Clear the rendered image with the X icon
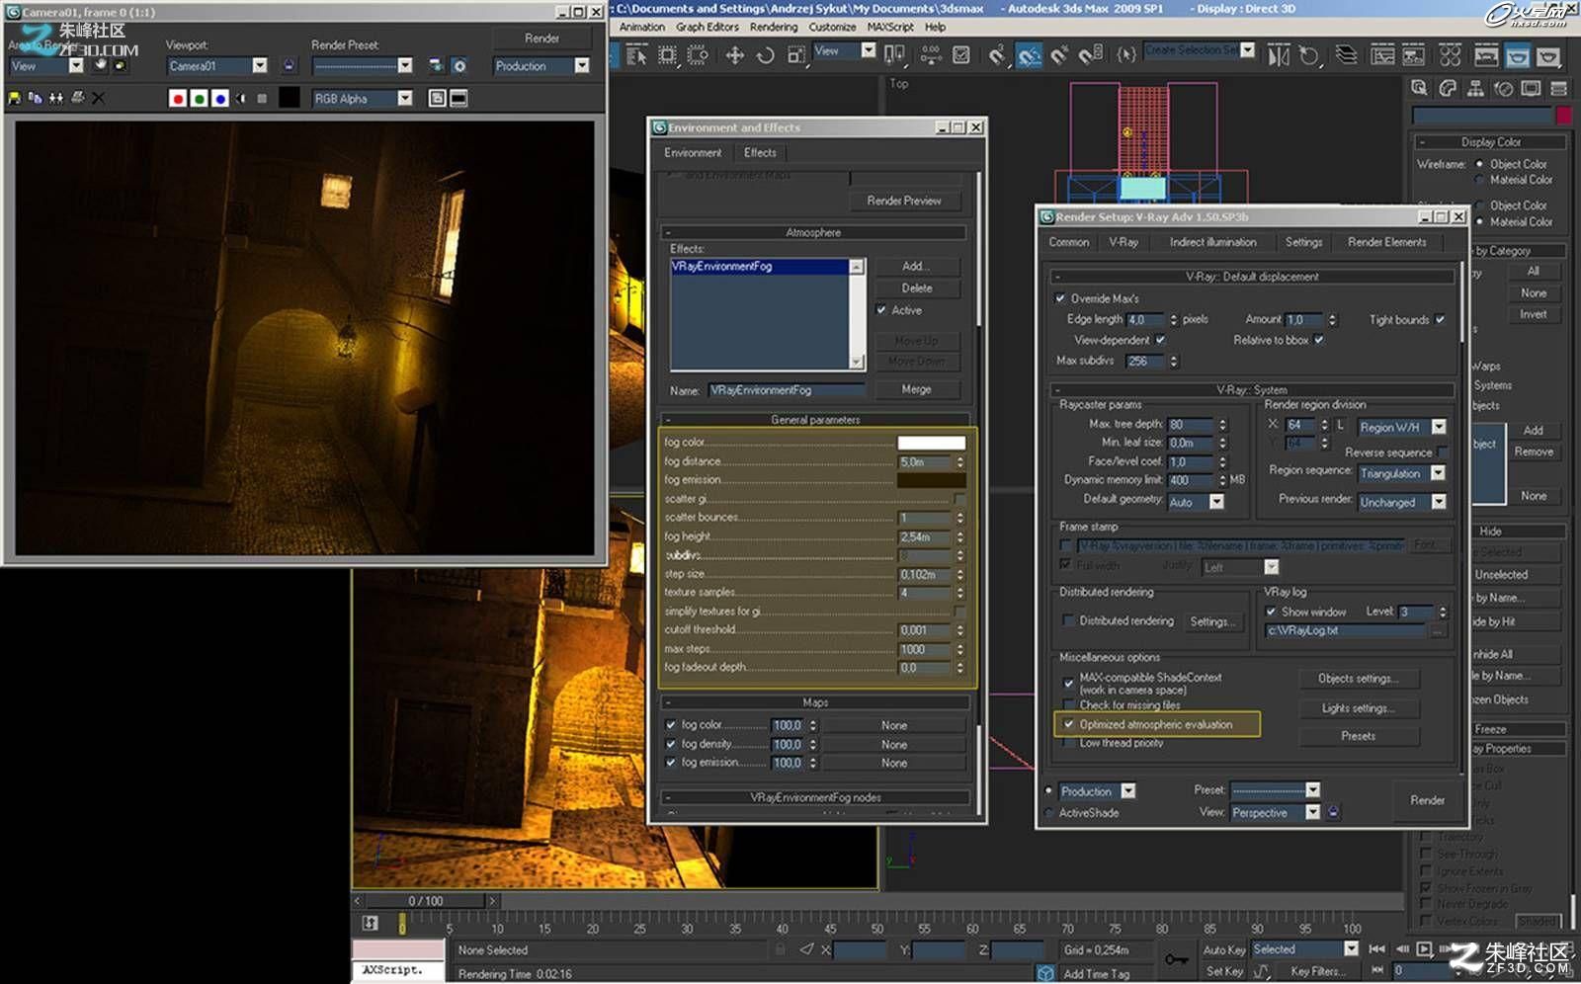The width and height of the screenshot is (1581, 984). tap(98, 98)
